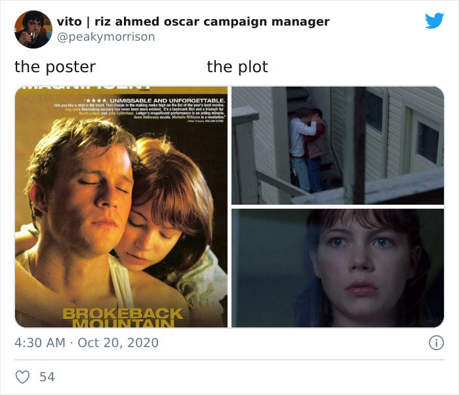Click the blue Twitter bird logo

point(434,20)
